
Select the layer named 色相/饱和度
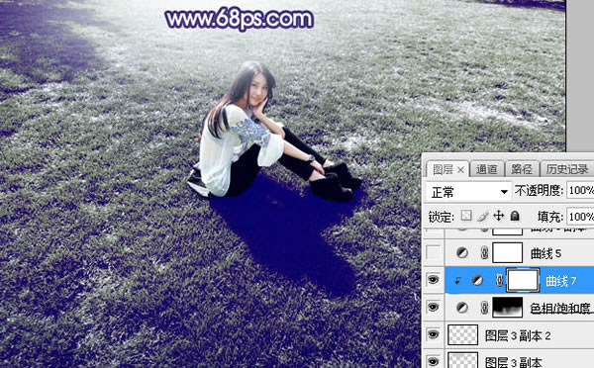click(561, 309)
